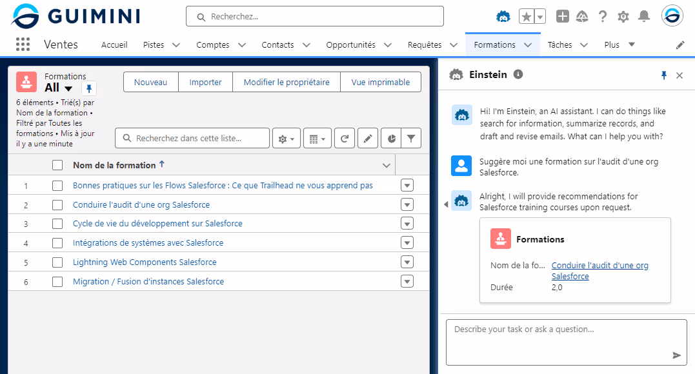Viewport: 695px width, 374px height.
Task: Open the favorites list dropdown arrow
Action: tap(540, 17)
